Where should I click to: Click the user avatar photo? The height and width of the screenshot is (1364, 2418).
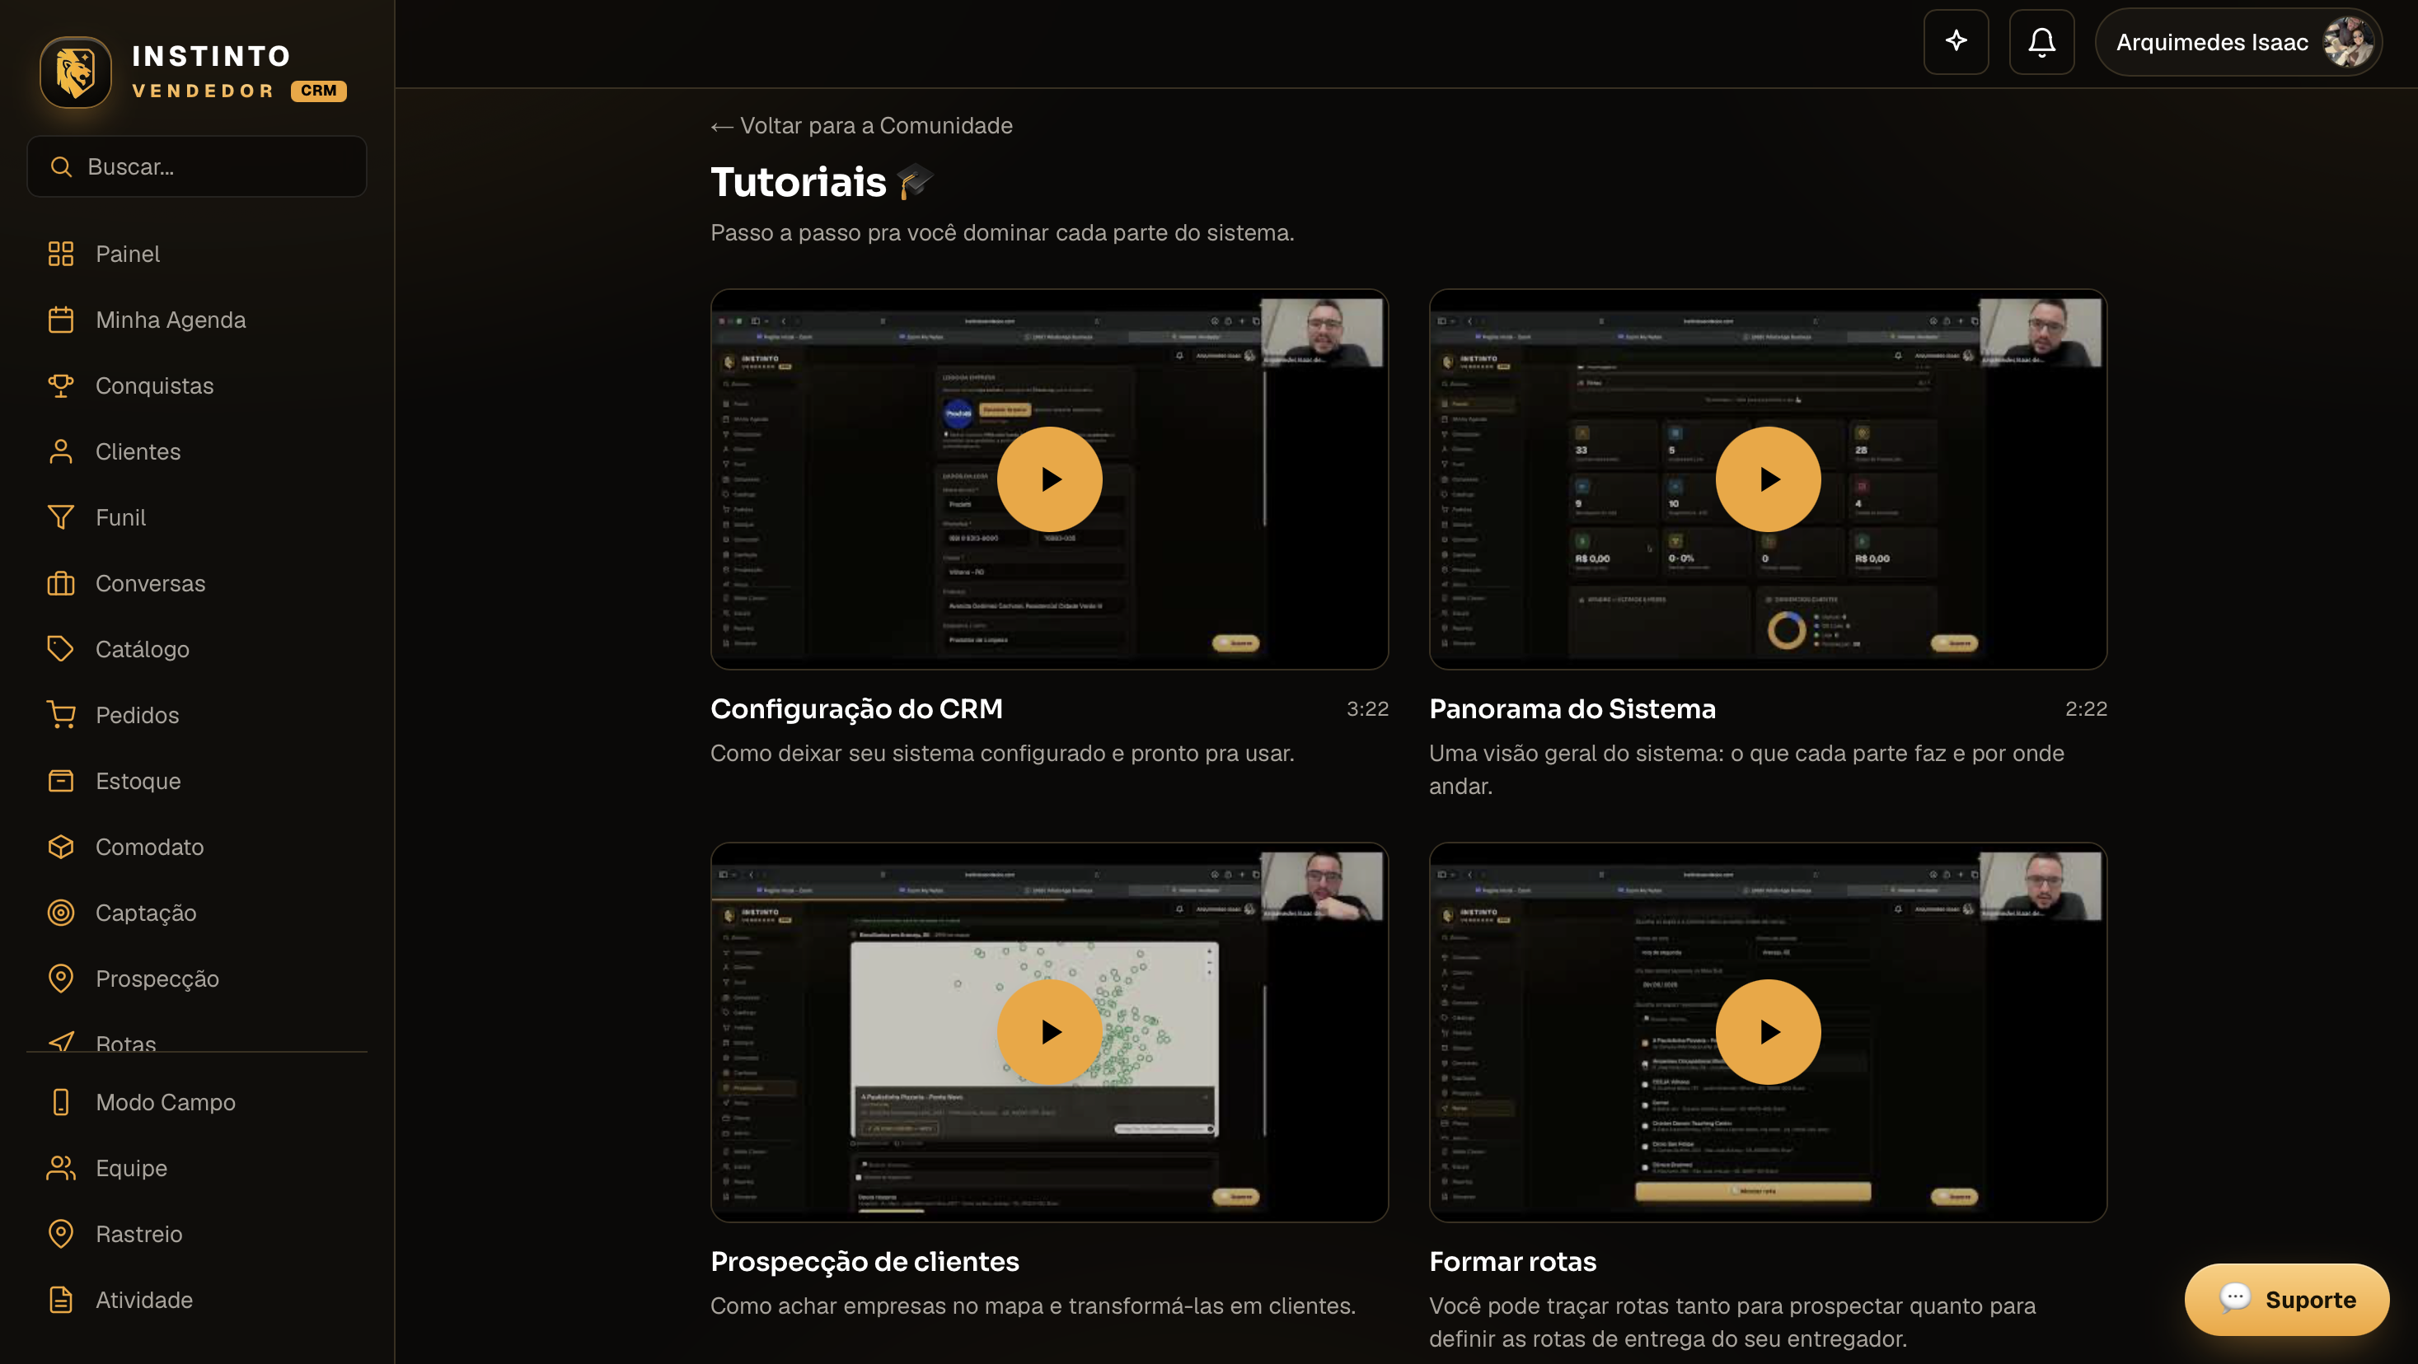coord(2349,42)
